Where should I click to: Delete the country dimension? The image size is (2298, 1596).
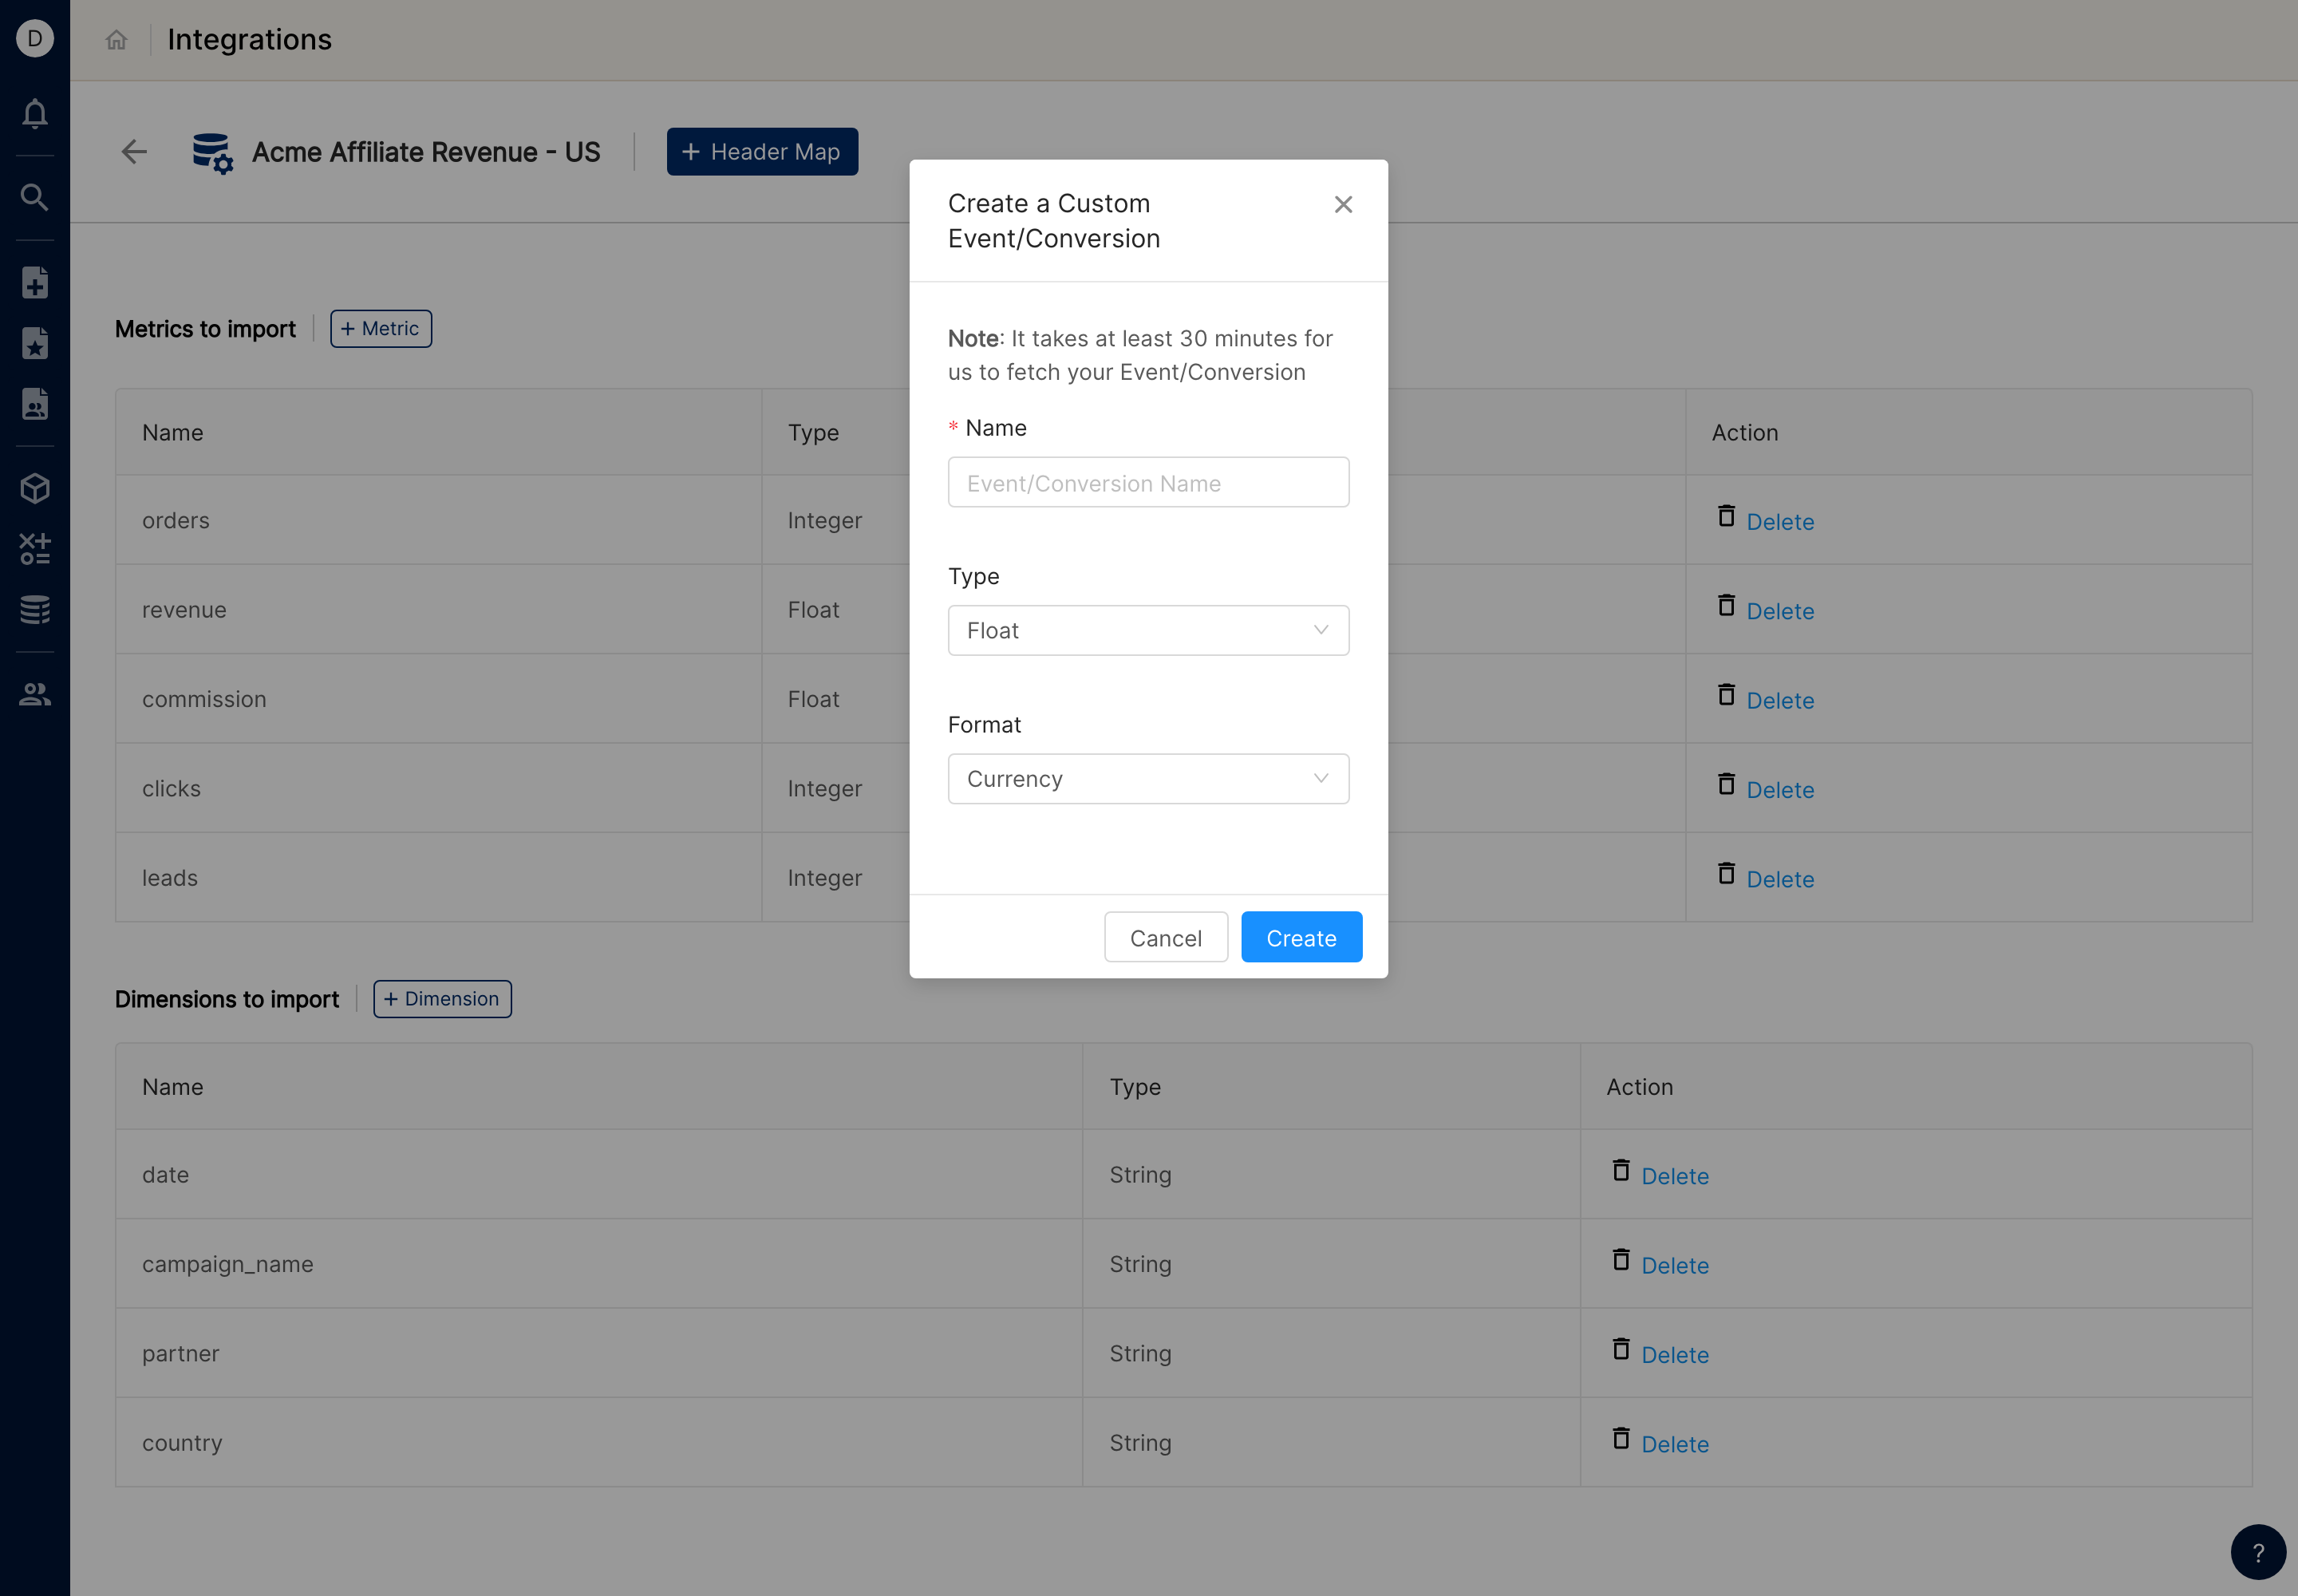(1675, 1445)
